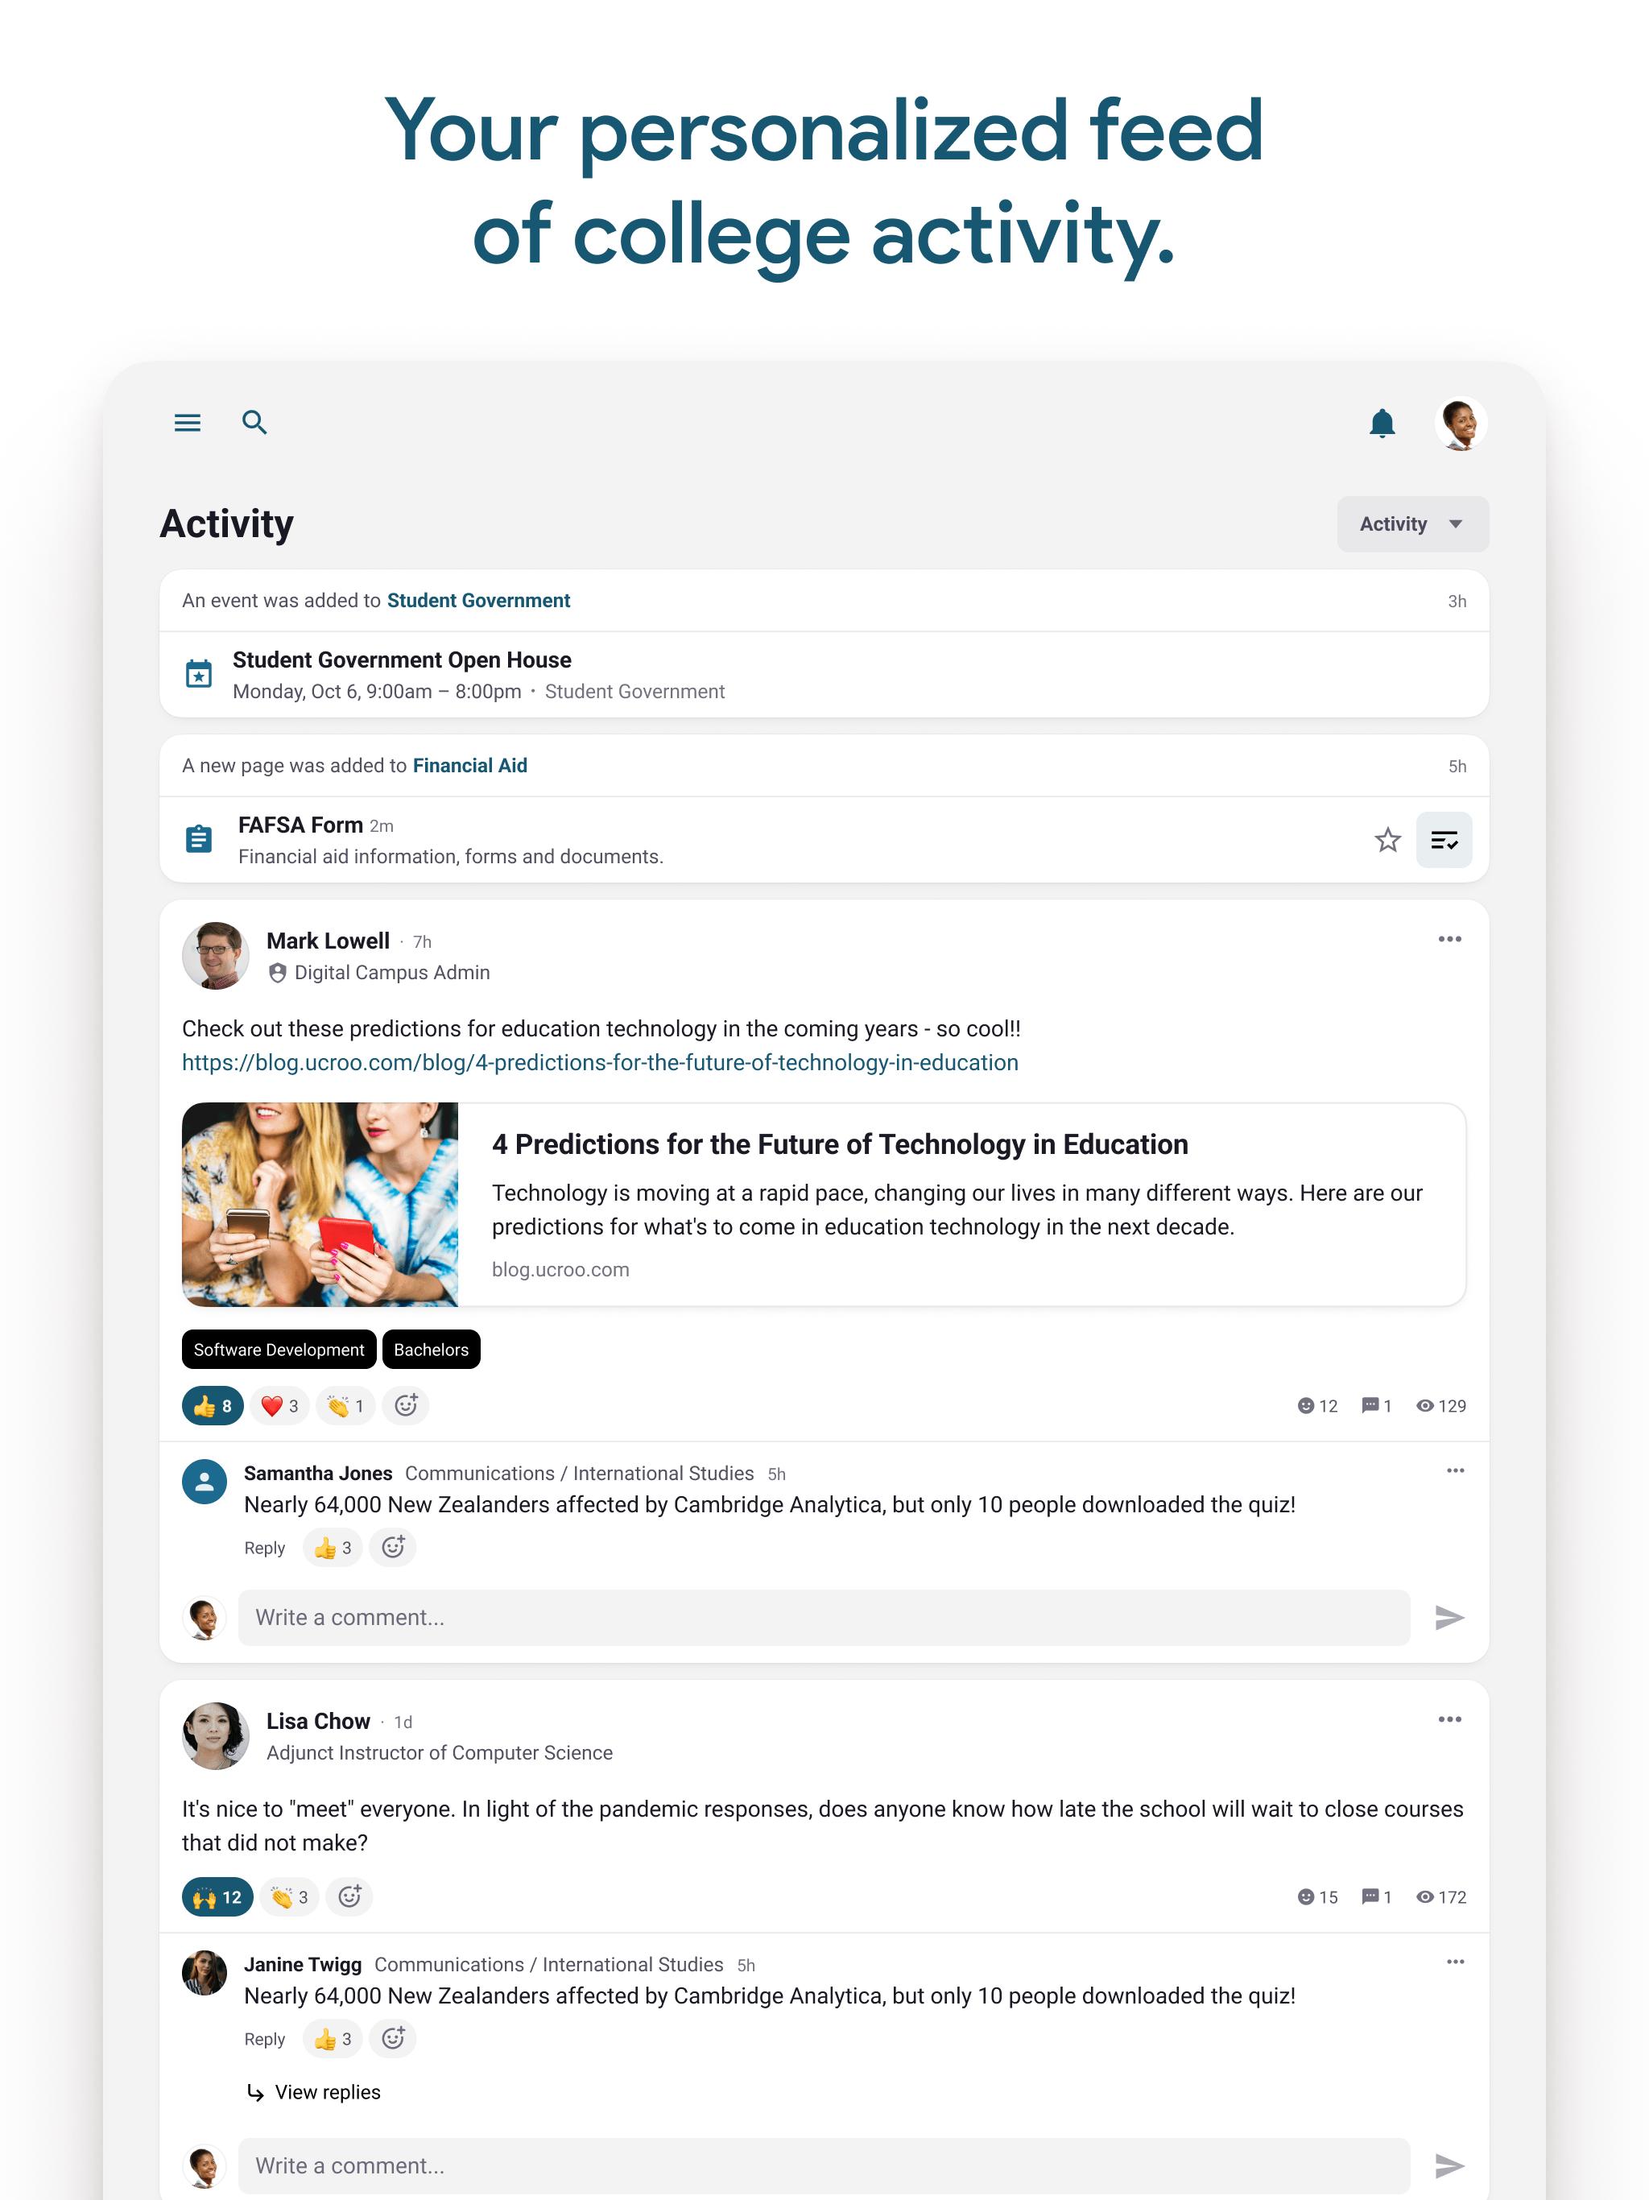The height and width of the screenshot is (2200, 1649).
Task: Open options on Samantha Jones's comment
Action: (1455, 1470)
